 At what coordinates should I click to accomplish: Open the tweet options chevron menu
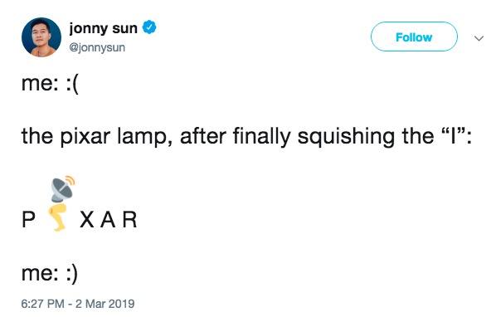(479, 38)
